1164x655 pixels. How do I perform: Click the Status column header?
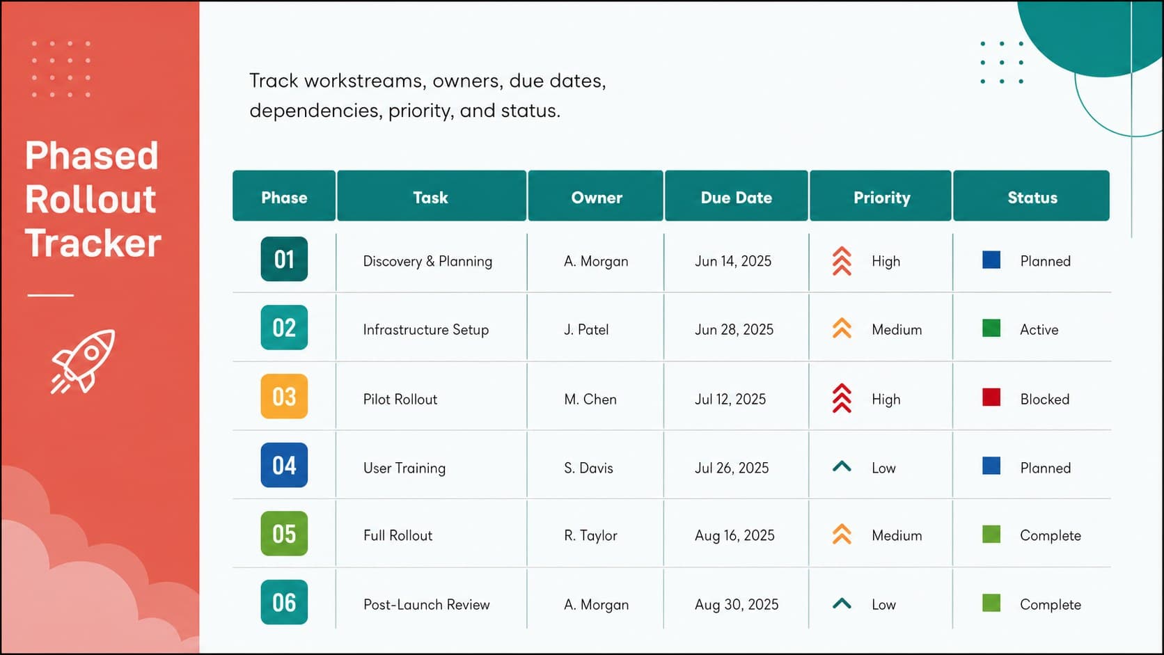tap(1032, 196)
